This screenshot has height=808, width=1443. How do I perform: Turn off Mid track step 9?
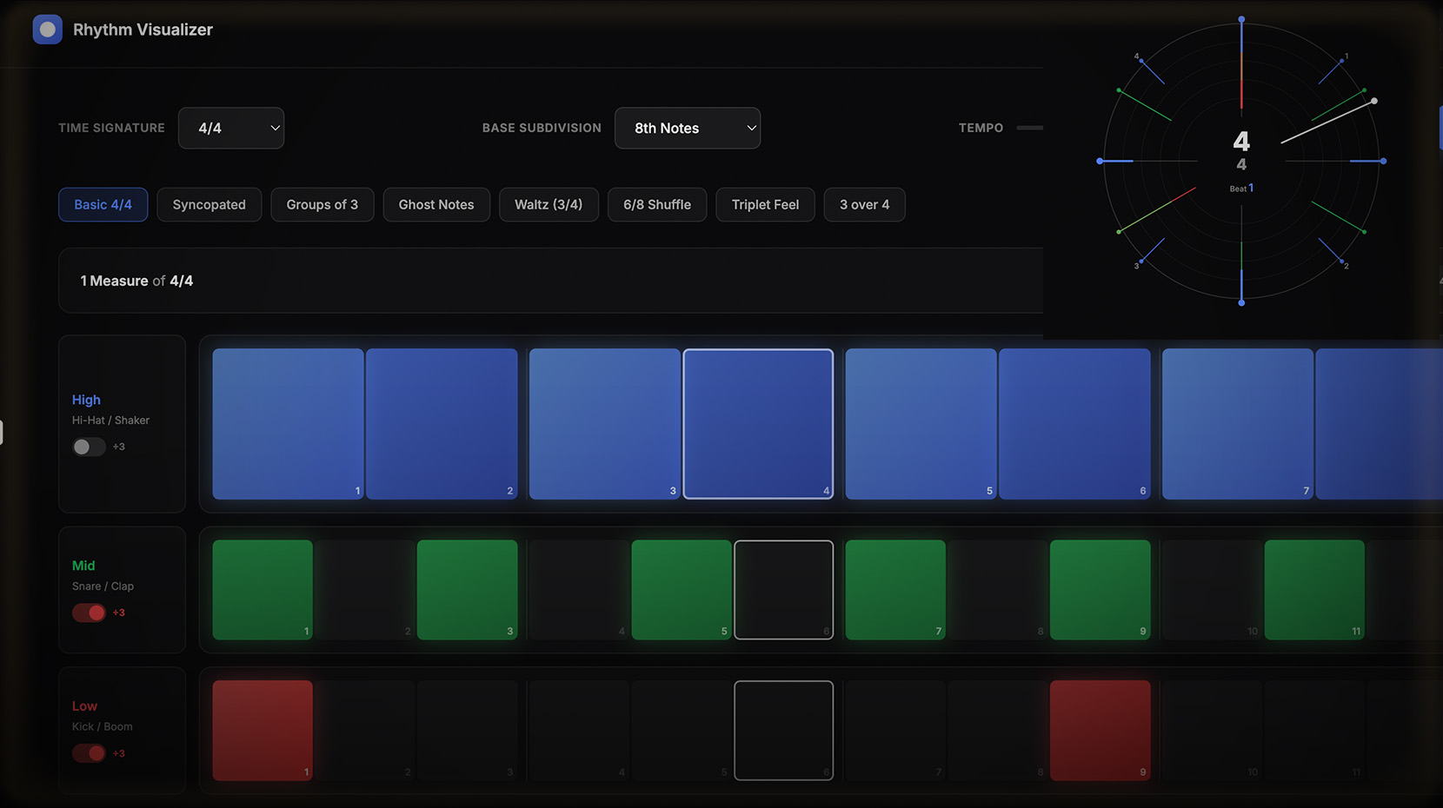tap(1101, 590)
